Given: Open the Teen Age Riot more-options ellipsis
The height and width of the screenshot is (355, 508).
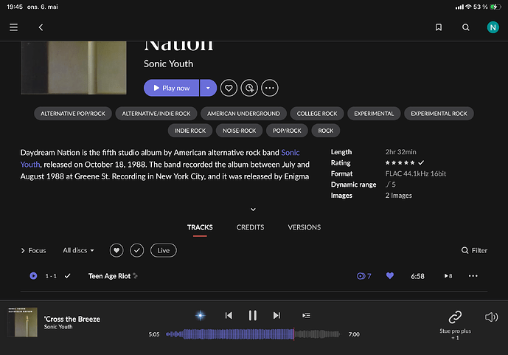Looking at the screenshot, I should [473, 276].
